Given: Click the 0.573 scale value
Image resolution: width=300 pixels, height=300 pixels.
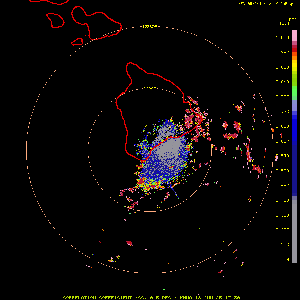Looking at the screenshot, I should (282, 156).
